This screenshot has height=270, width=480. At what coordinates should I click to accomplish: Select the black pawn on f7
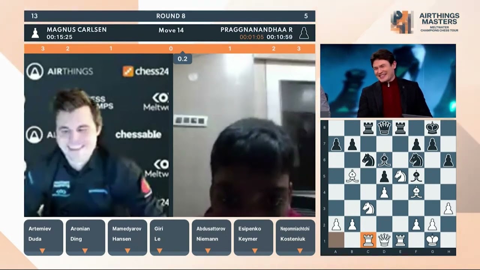click(416, 144)
